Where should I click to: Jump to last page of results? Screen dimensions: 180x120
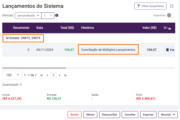tap(65, 75)
